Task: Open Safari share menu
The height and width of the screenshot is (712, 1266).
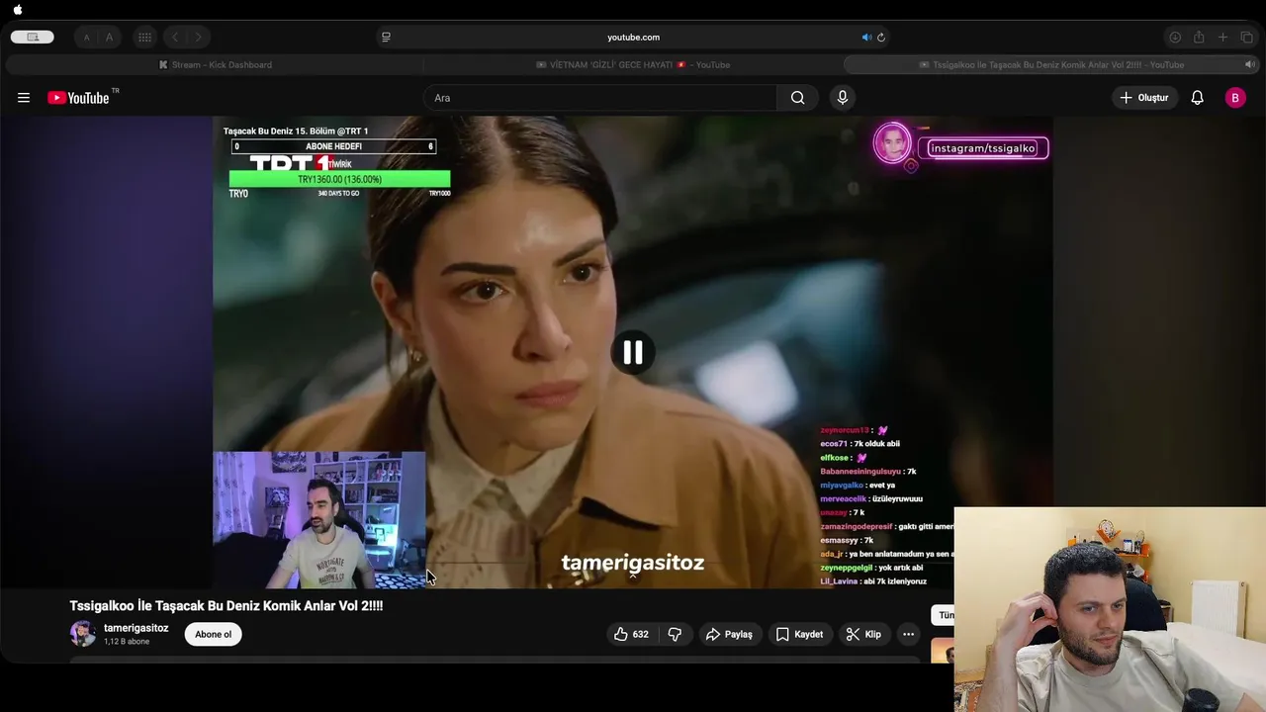Action: pyautogui.click(x=1199, y=38)
